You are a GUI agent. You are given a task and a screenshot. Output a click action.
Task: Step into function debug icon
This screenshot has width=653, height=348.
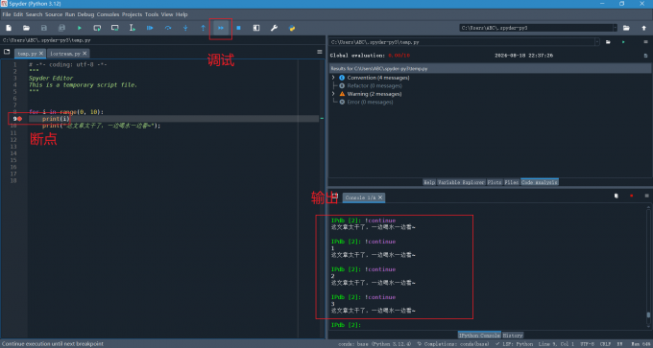185,28
